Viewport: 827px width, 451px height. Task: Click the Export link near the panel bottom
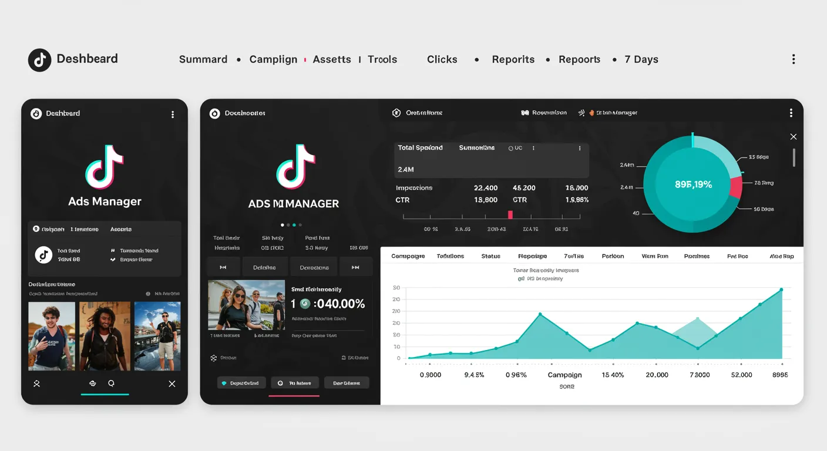pyautogui.click(x=355, y=357)
